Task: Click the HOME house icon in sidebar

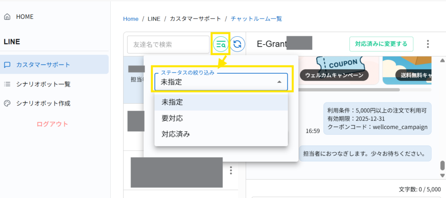Action: coord(7,17)
